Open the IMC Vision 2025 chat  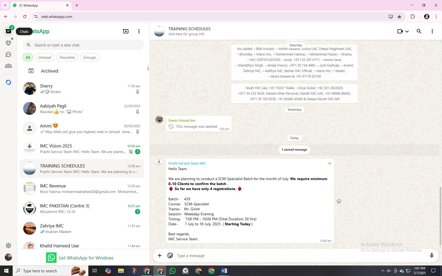[82, 149]
